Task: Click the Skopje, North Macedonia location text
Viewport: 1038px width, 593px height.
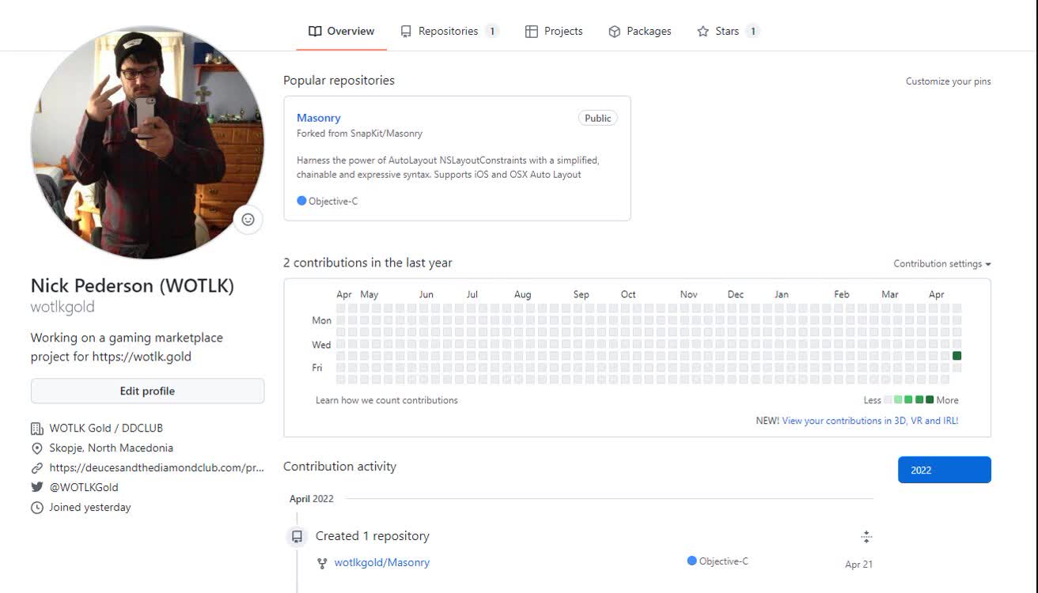Action: pos(111,448)
